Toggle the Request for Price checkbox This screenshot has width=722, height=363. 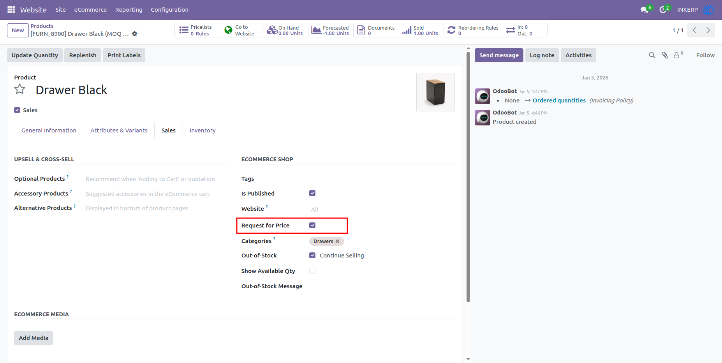click(x=312, y=226)
